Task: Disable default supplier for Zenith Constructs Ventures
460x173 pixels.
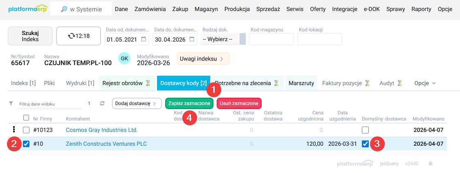Action: pyautogui.click(x=365, y=144)
